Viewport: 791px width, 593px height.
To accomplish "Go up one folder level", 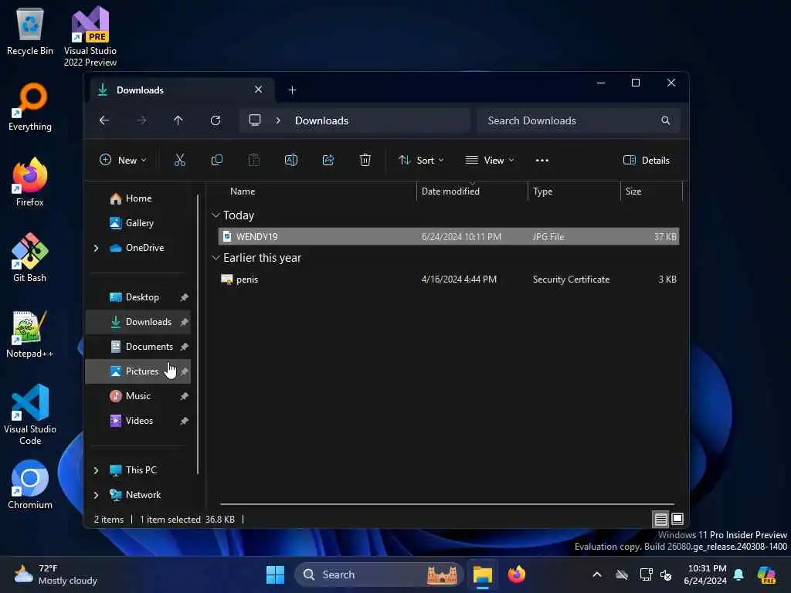I will pyautogui.click(x=178, y=120).
